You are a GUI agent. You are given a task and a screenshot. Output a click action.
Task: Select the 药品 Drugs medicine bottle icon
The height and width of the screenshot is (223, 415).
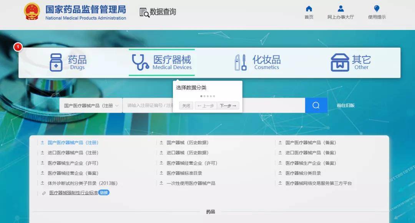(x=56, y=62)
